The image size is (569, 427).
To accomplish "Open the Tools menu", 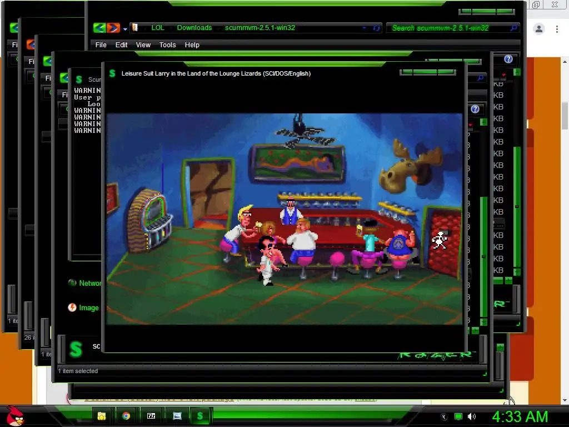I will (x=167, y=44).
